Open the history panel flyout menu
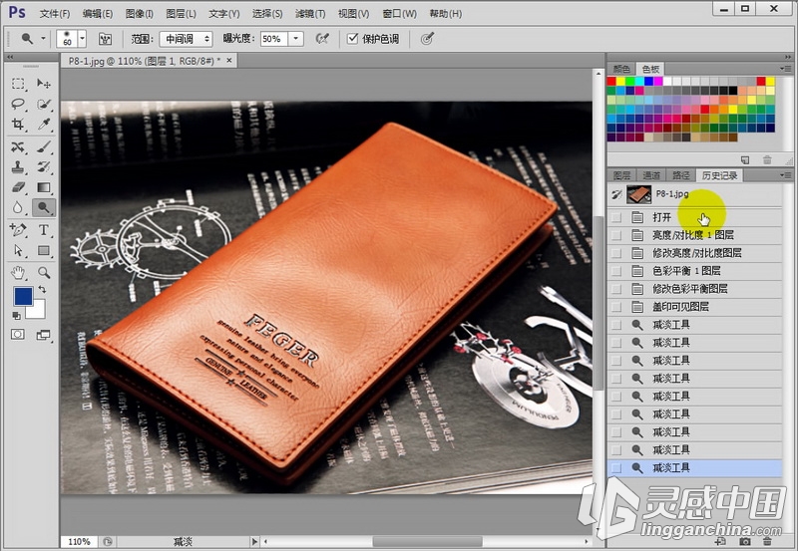798x551 pixels. coord(784,175)
